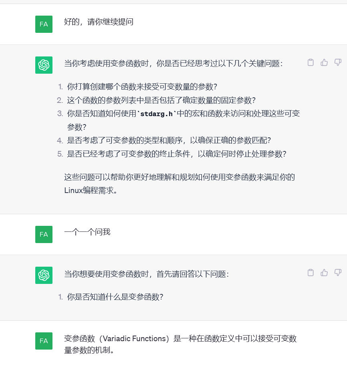
Task: Copy the reply asking 你是否知道什么是变参函数
Action: tap(311, 273)
